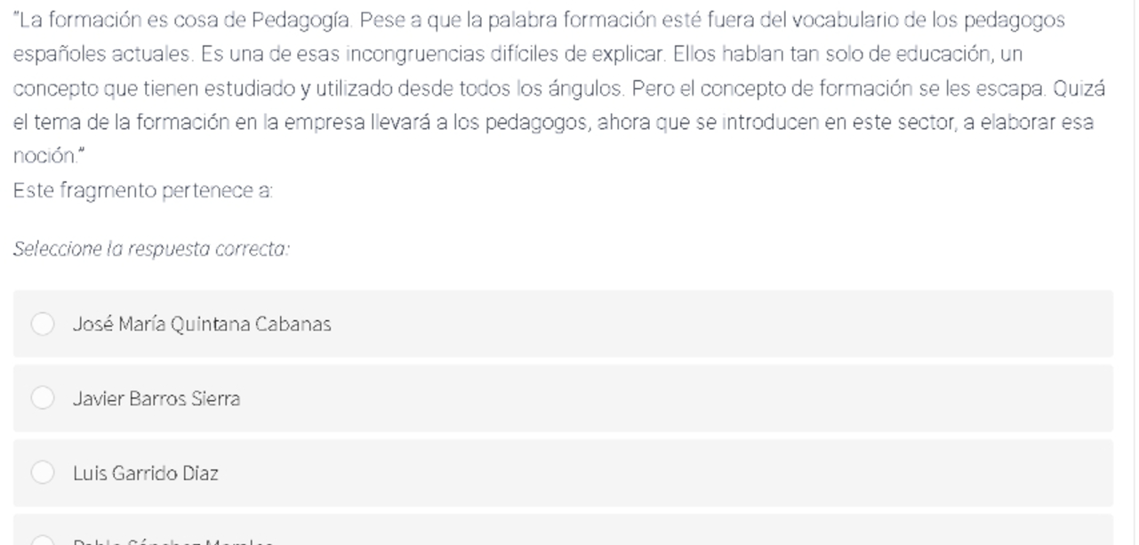Choose the Javier Barros Sierra radio button
This screenshot has height=545, width=1139.
[x=43, y=399]
